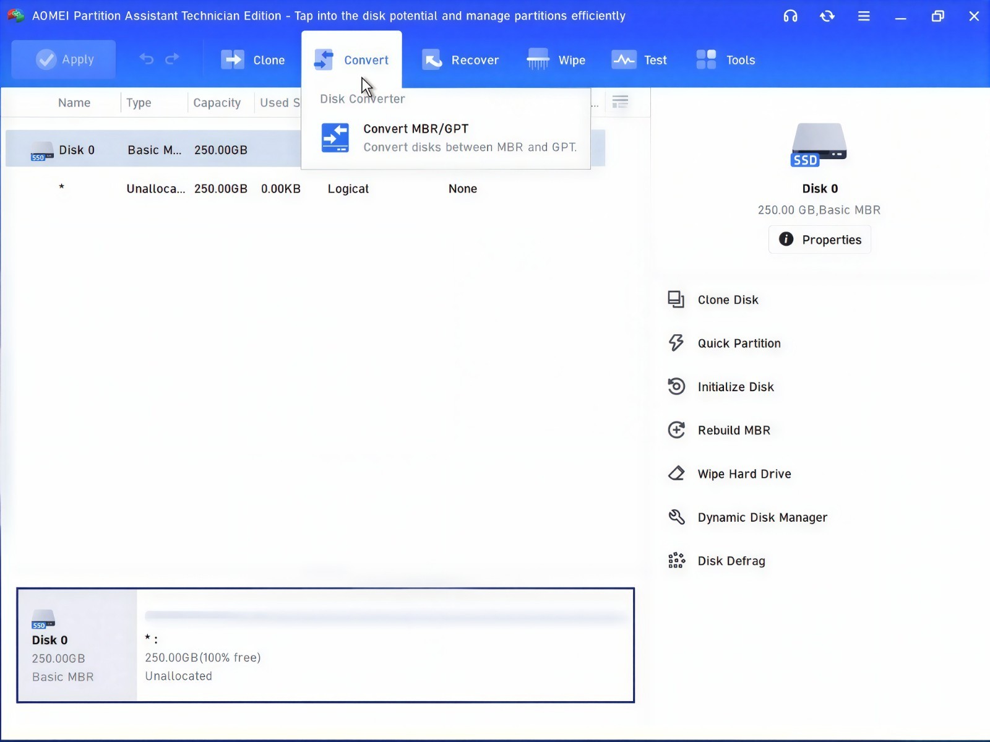
Task: Select the Disk 0 row
Action: coord(306,149)
